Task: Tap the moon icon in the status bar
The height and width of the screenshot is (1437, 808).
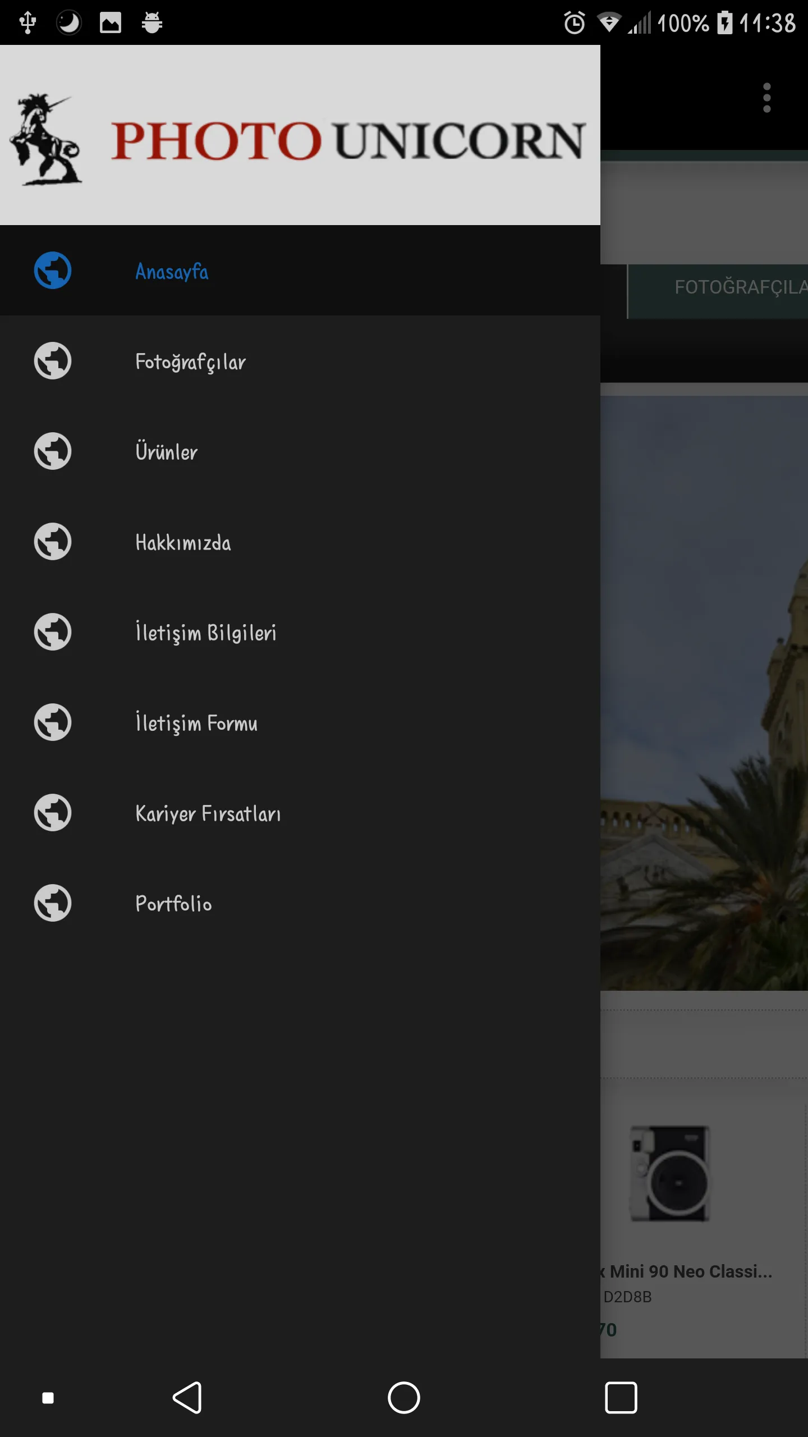Action: point(69,23)
